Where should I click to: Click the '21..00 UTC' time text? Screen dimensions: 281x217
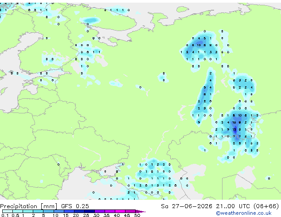(233, 206)
